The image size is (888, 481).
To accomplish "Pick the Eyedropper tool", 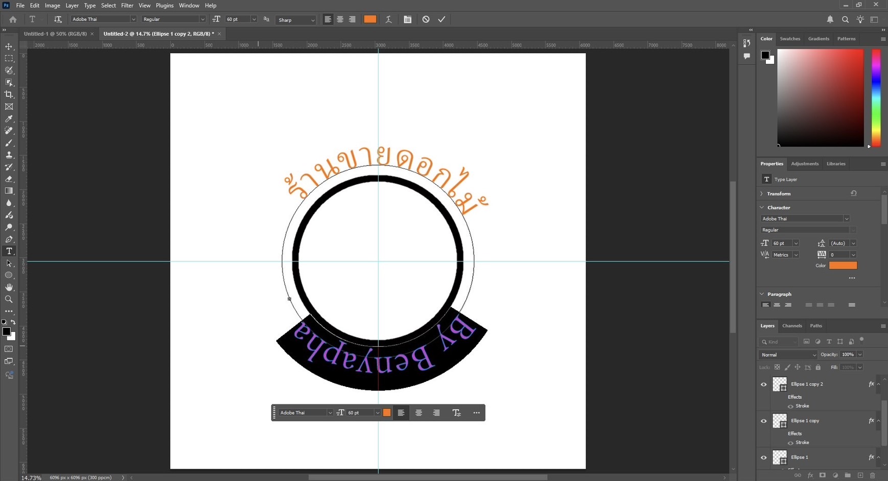I will pyautogui.click(x=9, y=119).
